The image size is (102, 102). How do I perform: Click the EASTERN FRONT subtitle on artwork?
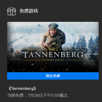coord(53,60)
